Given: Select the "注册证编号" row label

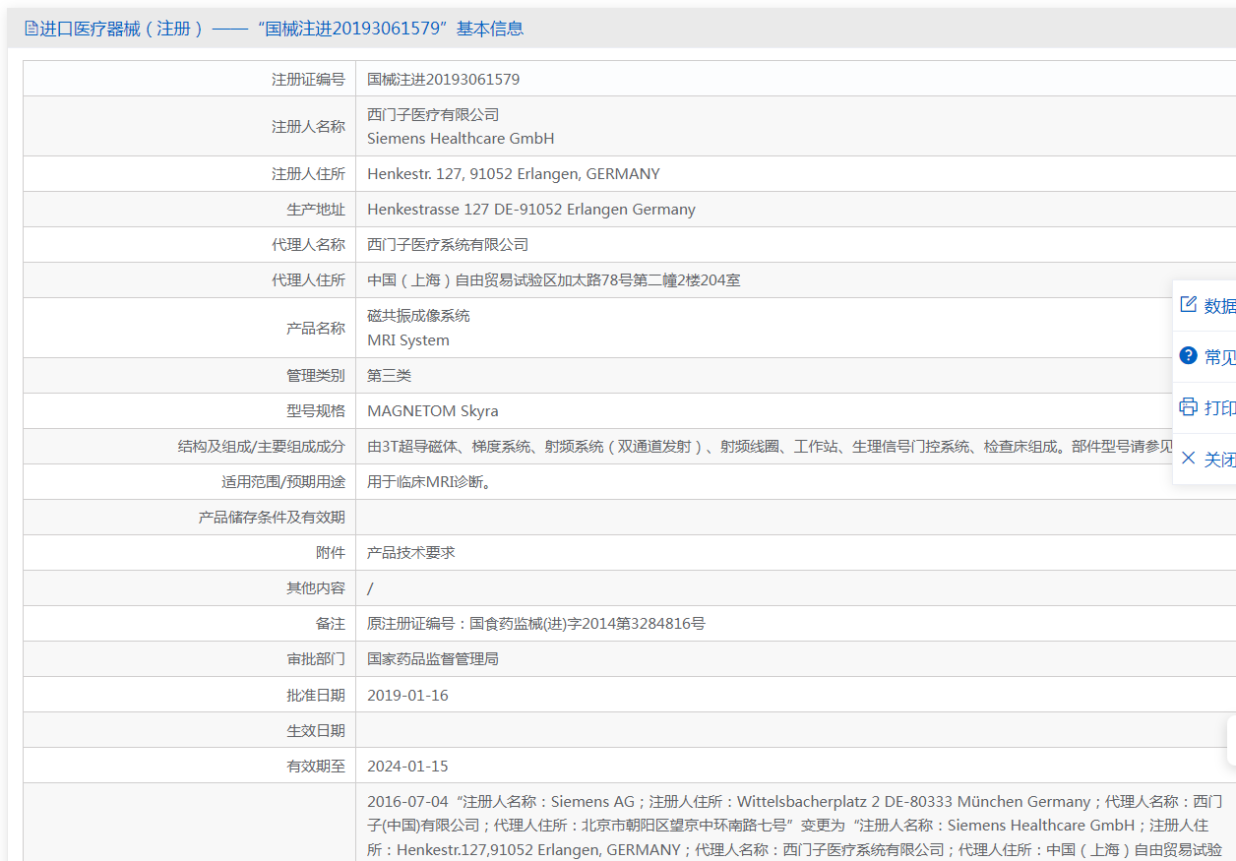Looking at the screenshot, I should [x=309, y=79].
